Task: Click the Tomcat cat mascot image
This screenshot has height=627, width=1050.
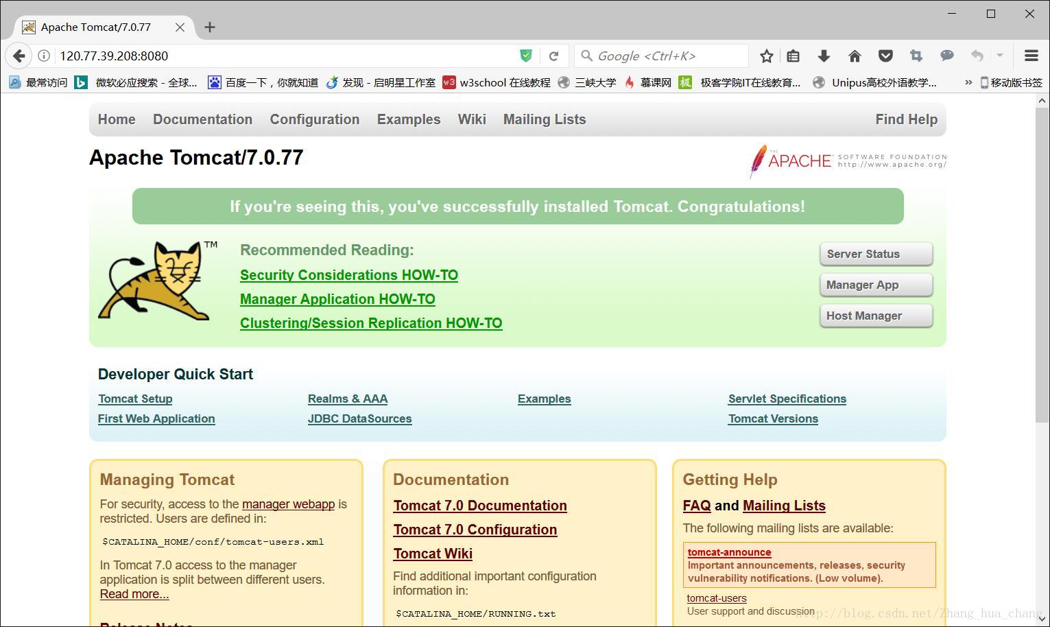Action: pos(157,280)
